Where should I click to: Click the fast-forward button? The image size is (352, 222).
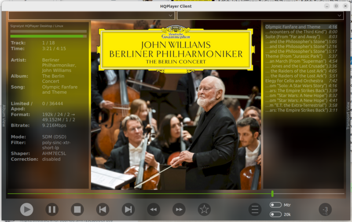pos(179,210)
